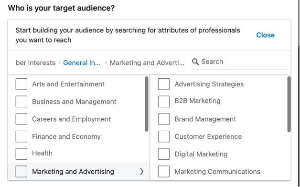Check the Digital Marketing checkbox
The height and width of the screenshot is (187, 300).
click(164, 154)
